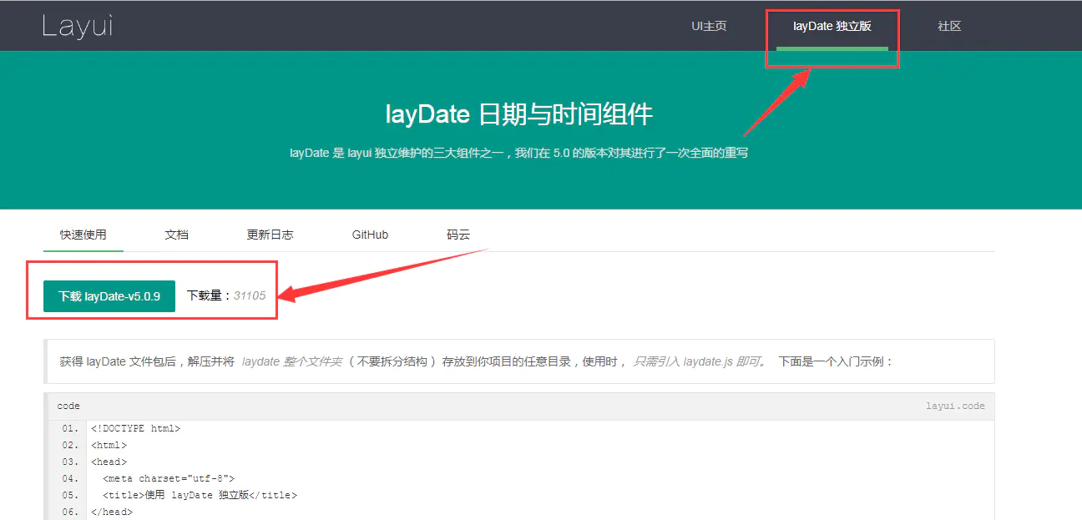This screenshot has width=1082, height=520.
Task: Select the highlighted layDate 独立版 nav item
Action: [832, 26]
